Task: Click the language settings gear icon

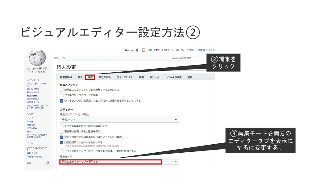Action: [48, 163]
